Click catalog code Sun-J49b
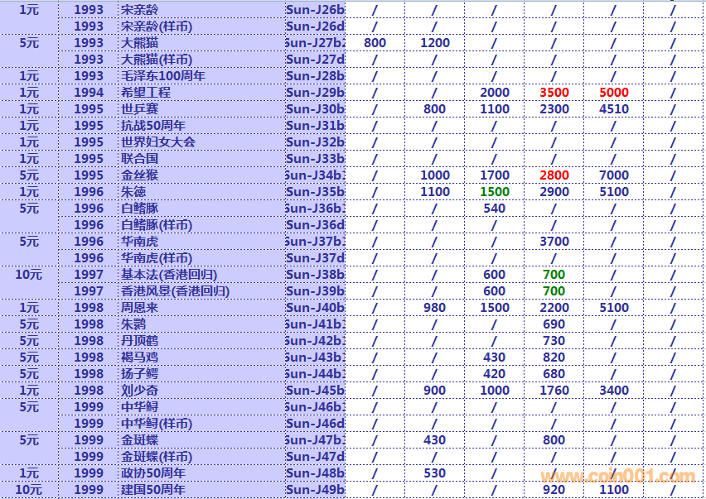Viewport: 706px width, 499px height. (314, 490)
